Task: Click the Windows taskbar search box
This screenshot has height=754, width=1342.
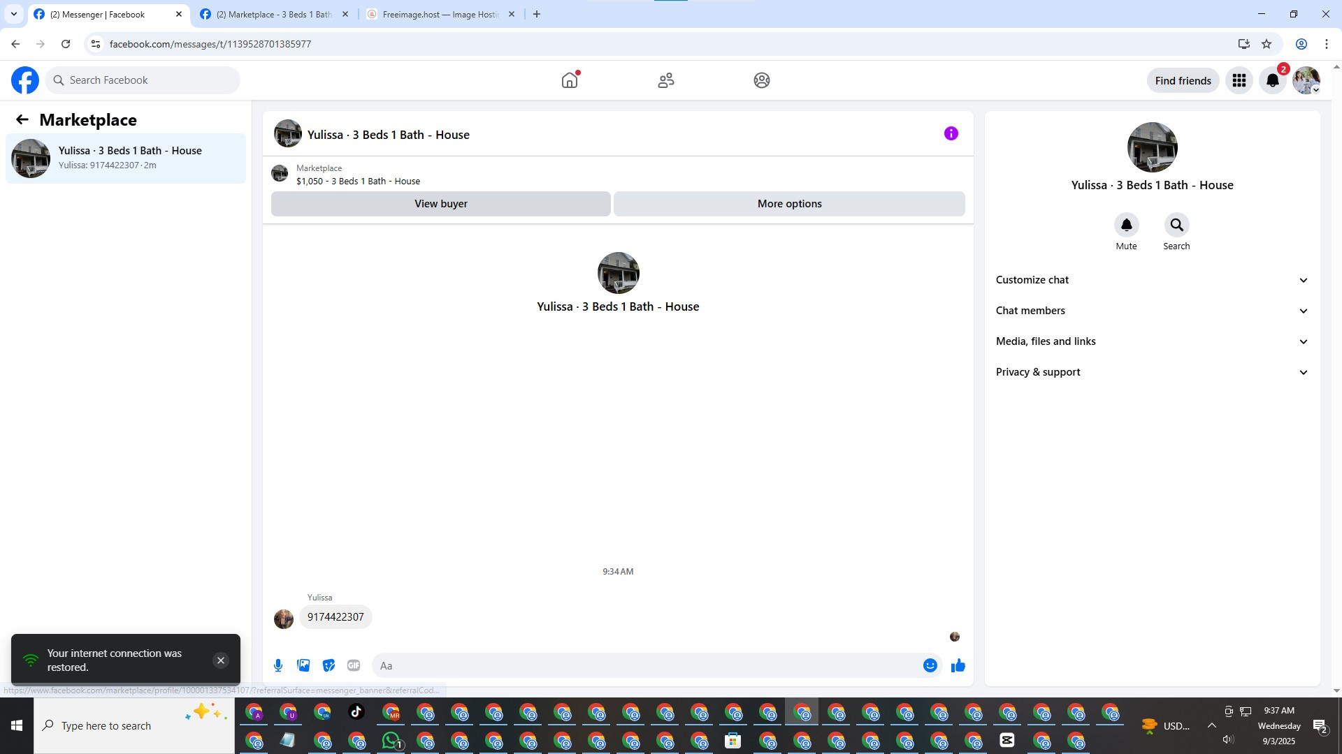Action: 134,726
